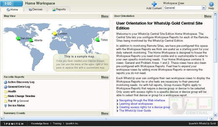Open The WhatsUp User Guide link

click(x=135, y=111)
